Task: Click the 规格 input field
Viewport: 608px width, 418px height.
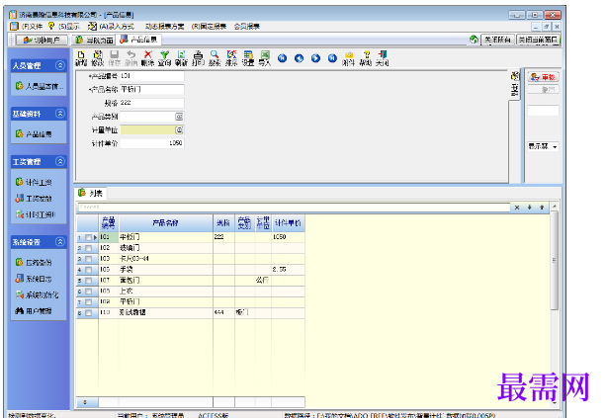Action: point(151,103)
